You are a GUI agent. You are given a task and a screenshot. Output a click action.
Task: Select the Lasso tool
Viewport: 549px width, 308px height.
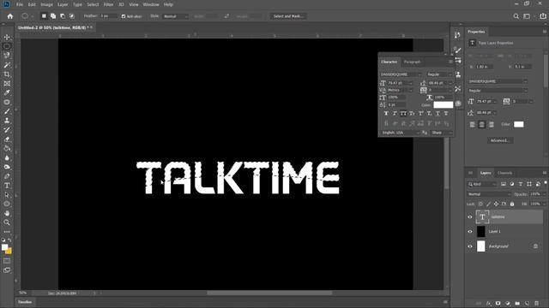(x=7, y=56)
